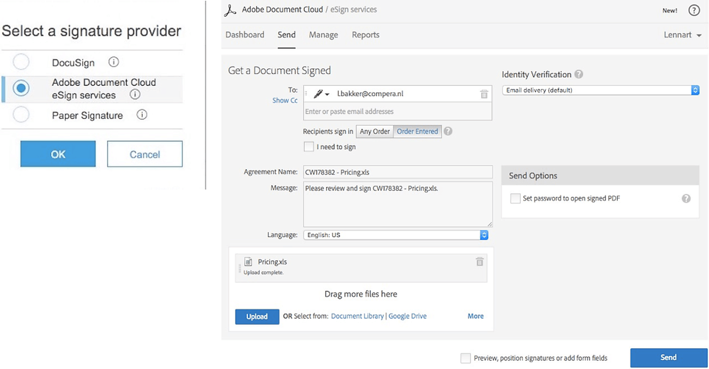Select from Google Drive link
The width and height of the screenshot is (709, 369).
click(408, 316)
